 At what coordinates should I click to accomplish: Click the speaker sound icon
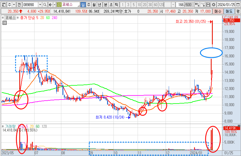click(x=50, y=5)
